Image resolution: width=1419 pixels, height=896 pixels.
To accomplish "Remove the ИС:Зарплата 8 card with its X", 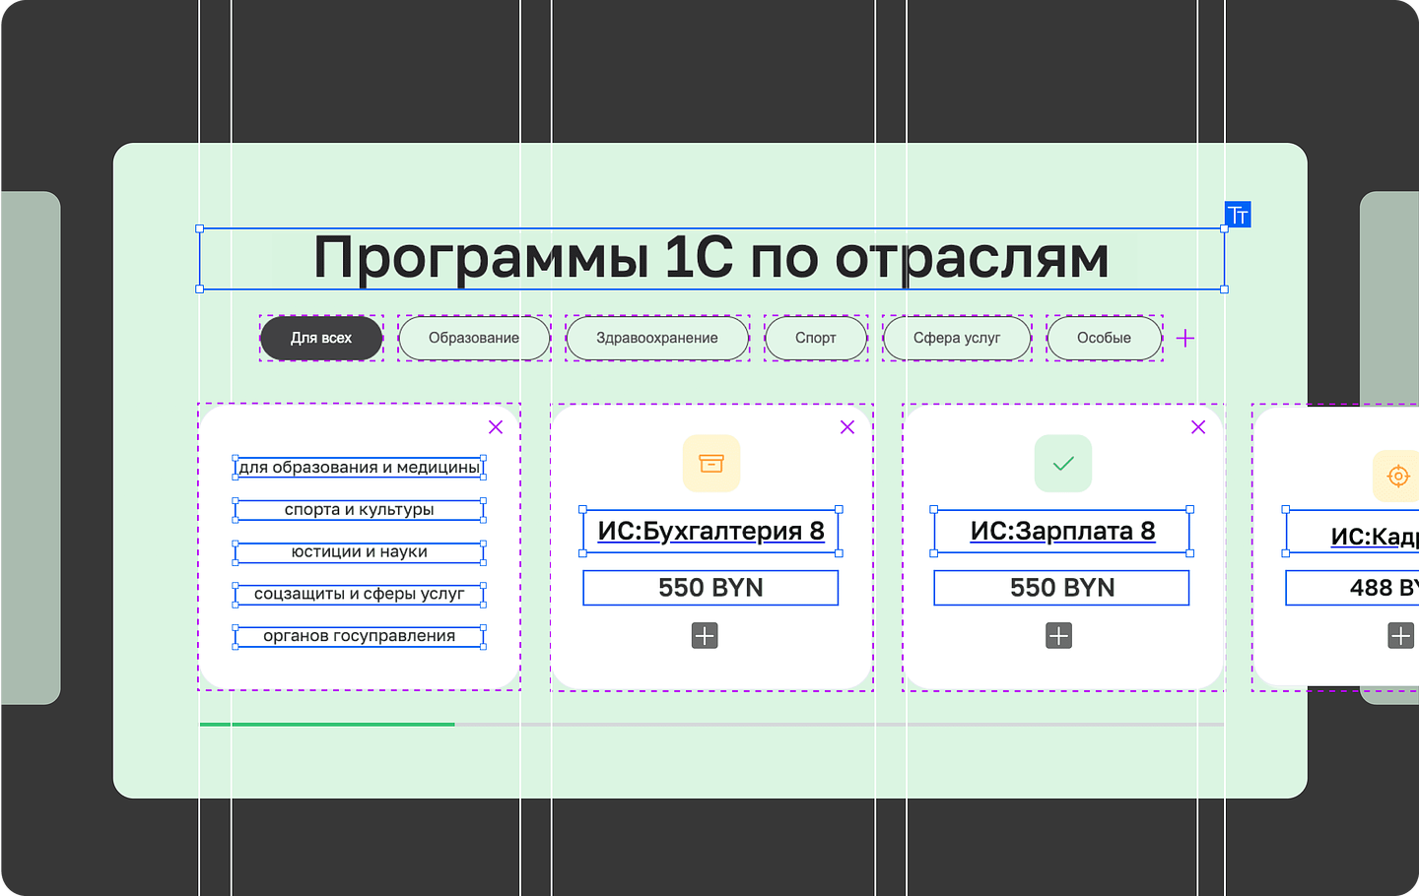I will pos(1198,426).
